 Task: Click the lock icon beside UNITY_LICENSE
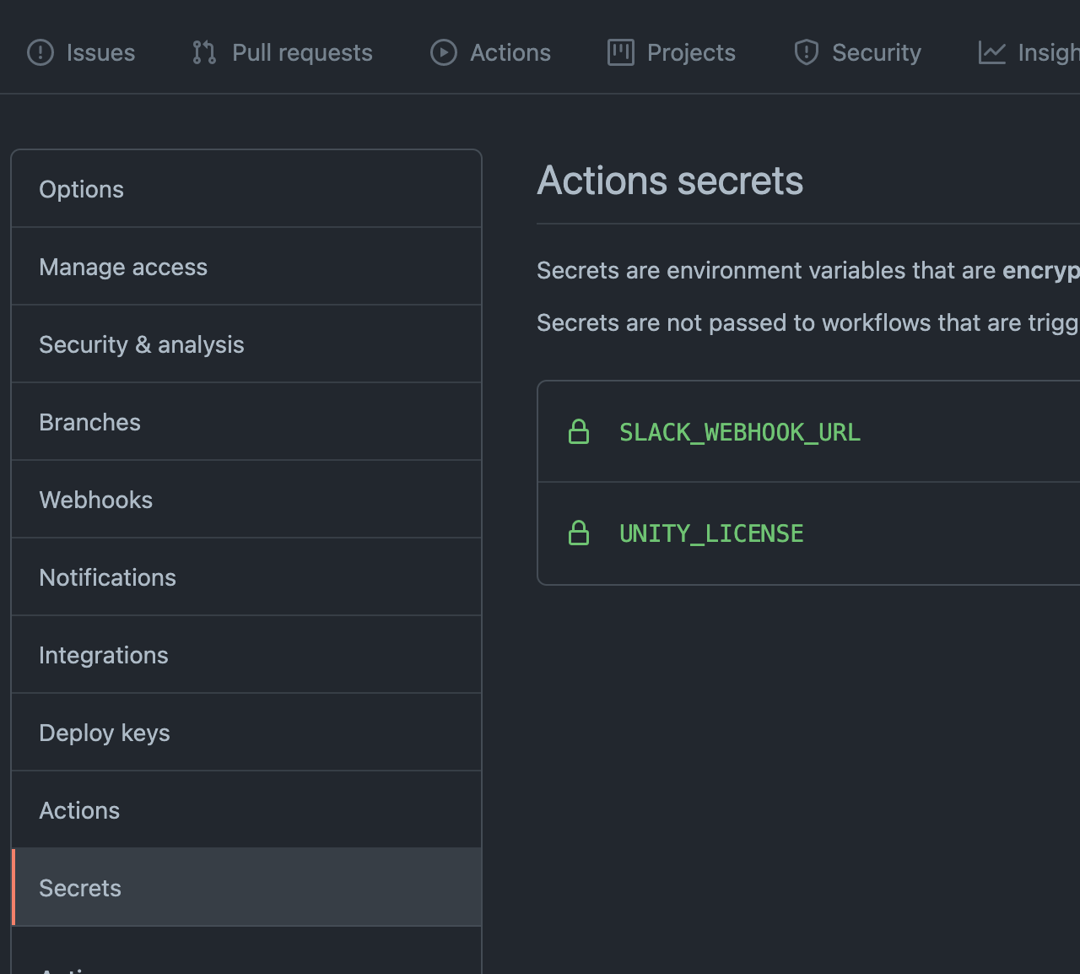click(579, 533)
